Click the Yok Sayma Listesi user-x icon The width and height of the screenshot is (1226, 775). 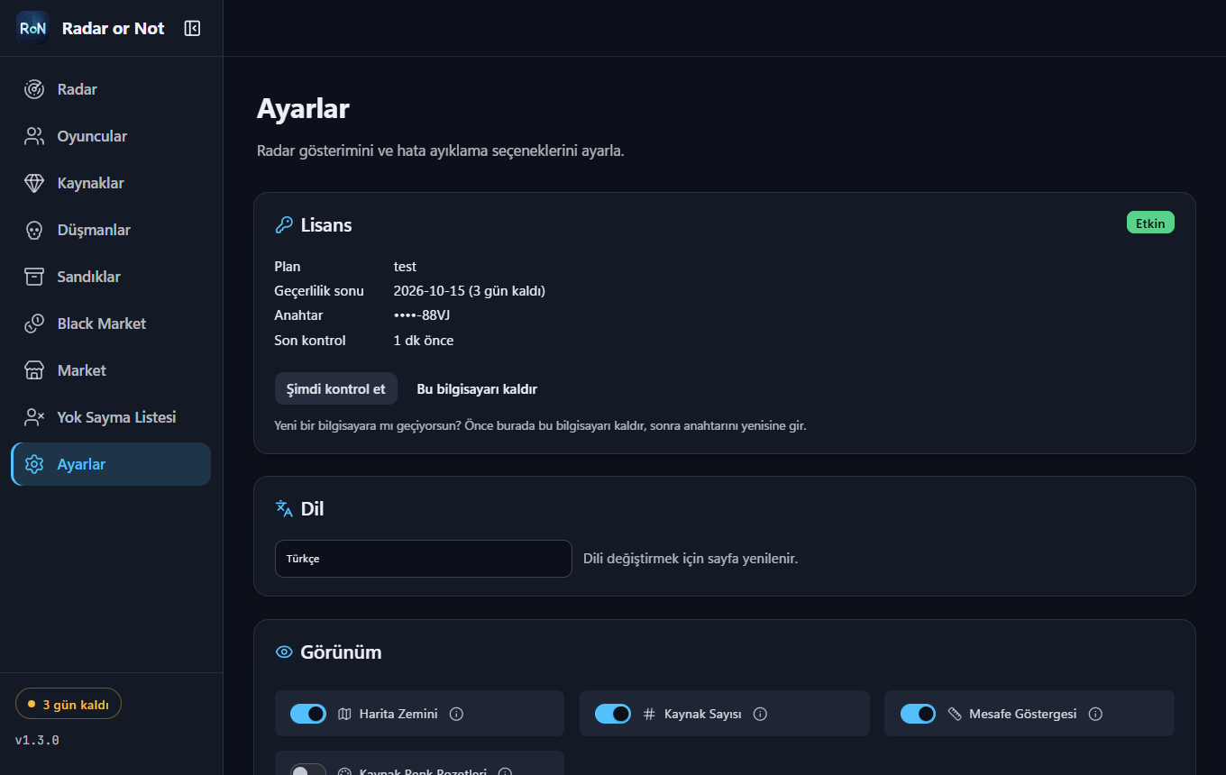coord(34,417)
